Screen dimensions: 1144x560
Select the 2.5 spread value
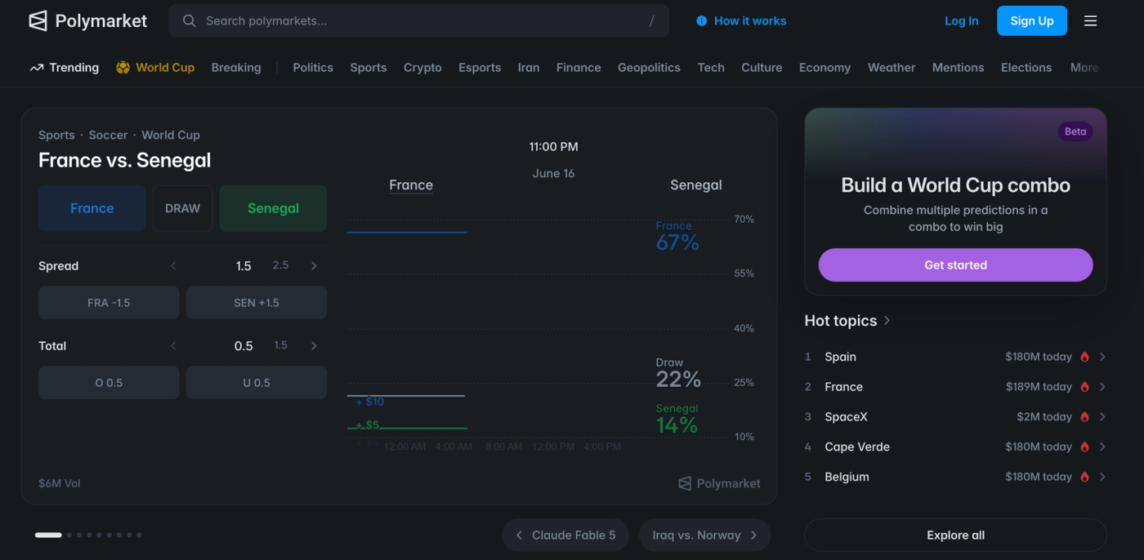[280, 265]
